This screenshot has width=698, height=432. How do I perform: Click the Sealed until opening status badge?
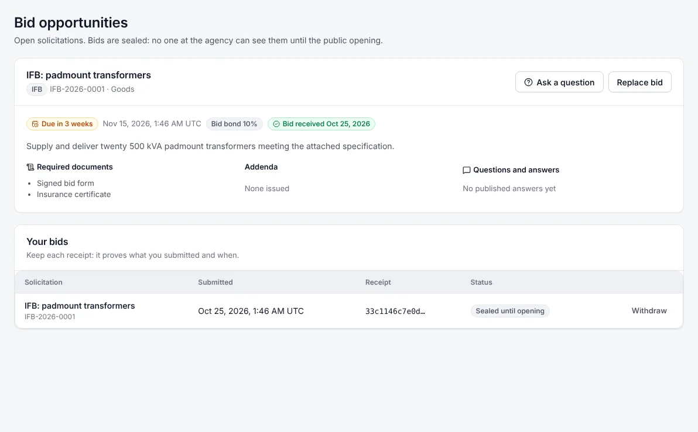[509, 311]
